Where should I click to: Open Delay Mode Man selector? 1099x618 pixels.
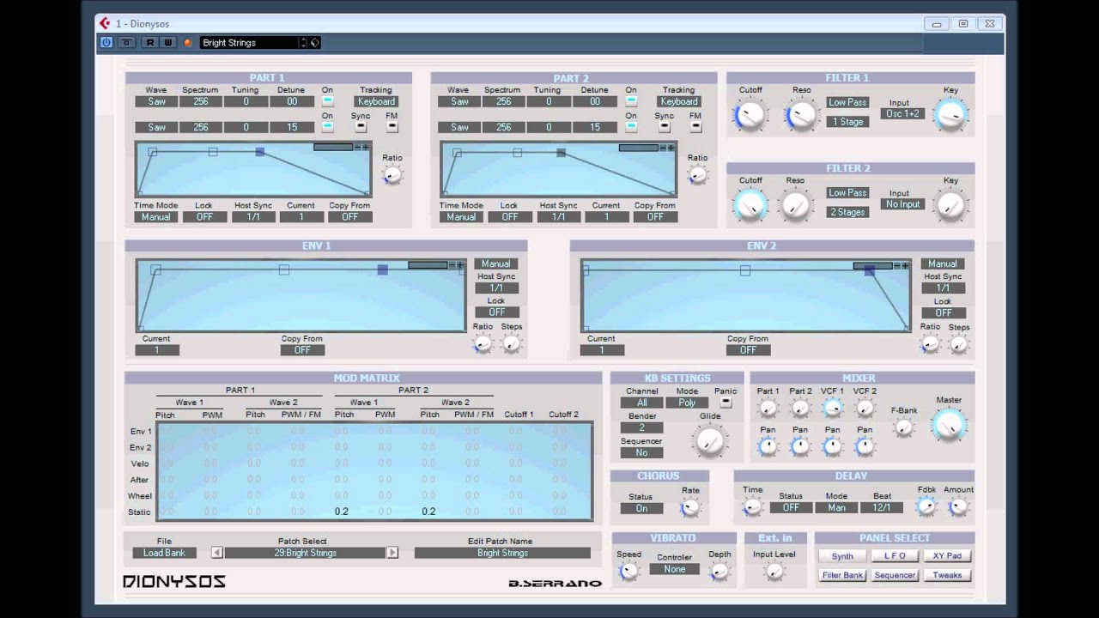(836, 507)
